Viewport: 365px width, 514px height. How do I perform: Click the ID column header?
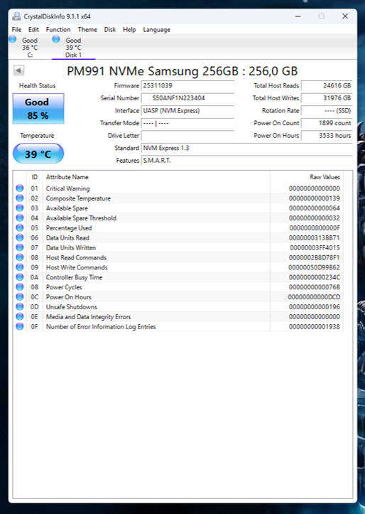tap(34, 177)
